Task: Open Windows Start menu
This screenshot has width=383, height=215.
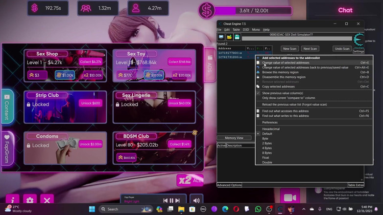Action: coord(92,209)
